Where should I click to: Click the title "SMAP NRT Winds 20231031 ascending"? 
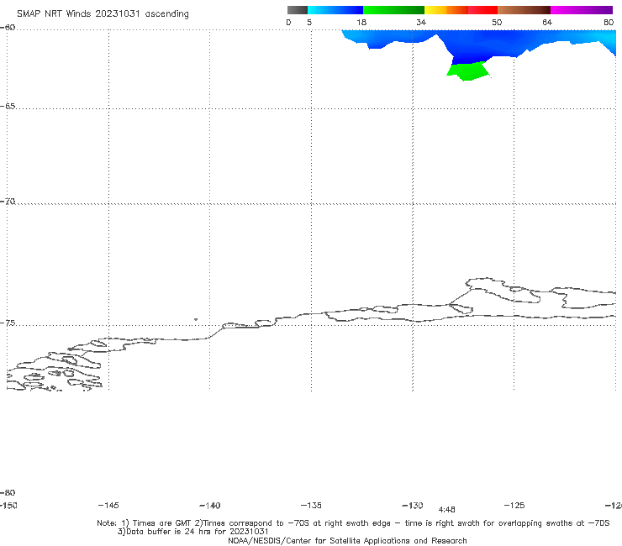[103, 14]
